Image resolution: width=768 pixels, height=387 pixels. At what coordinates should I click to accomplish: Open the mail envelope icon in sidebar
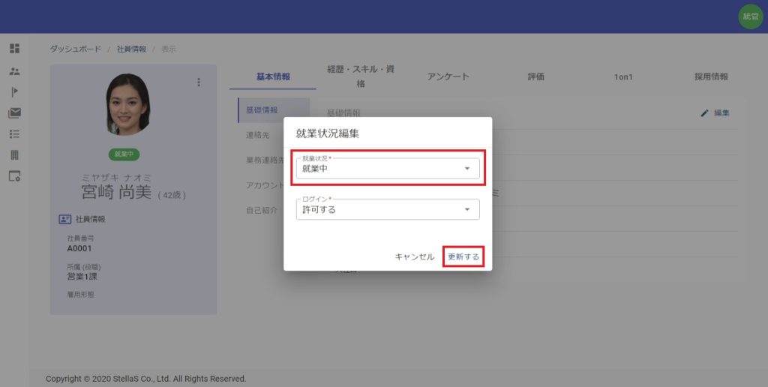14,113
